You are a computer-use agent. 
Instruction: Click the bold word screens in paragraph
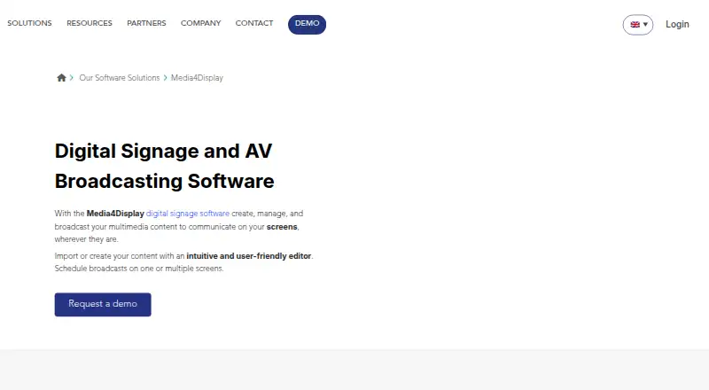point(282,227)
